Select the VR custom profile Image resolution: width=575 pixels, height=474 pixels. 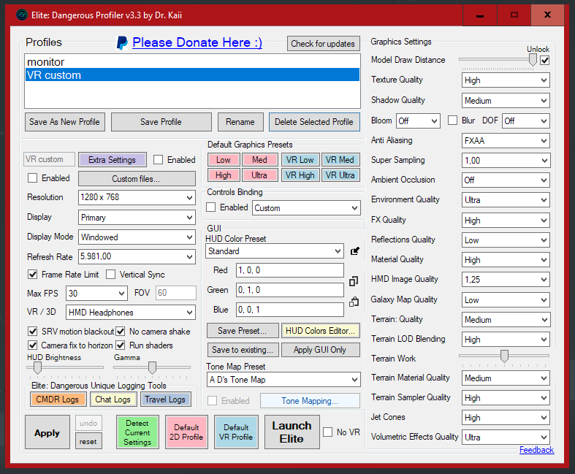coord(192,74)
